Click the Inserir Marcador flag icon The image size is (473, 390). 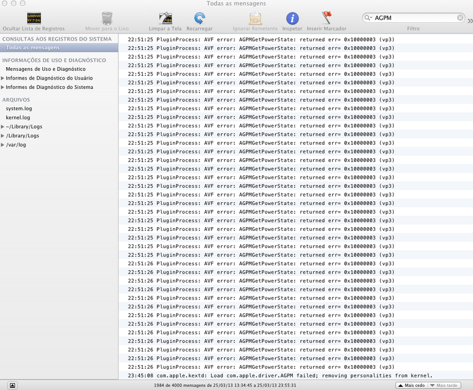[x=327, y=18]
